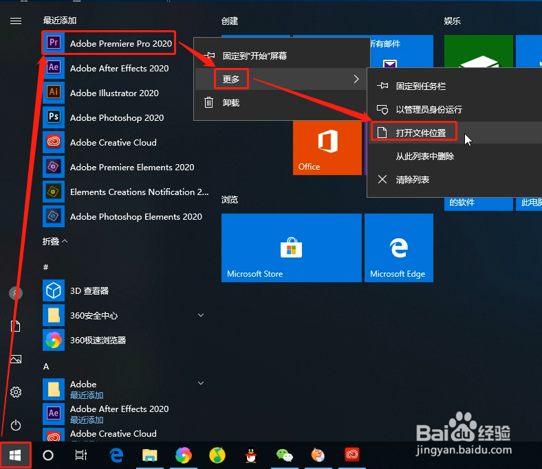Open Creative Cloud icon on taskbar
Screen dimensions: 542x469
point(352,455)
